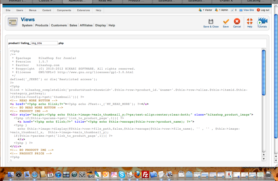Screen dimensions: 278x181
Task: Click the View Site link
Action: 248,10
